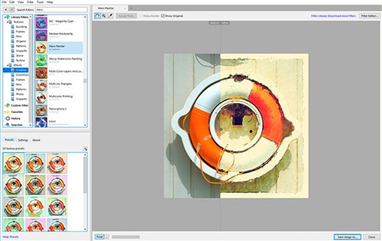Image resolution: width=382 pixels, height=241 pixels.
Task: Expand the Favorites node arrow
Action: (x=4, y=112)
